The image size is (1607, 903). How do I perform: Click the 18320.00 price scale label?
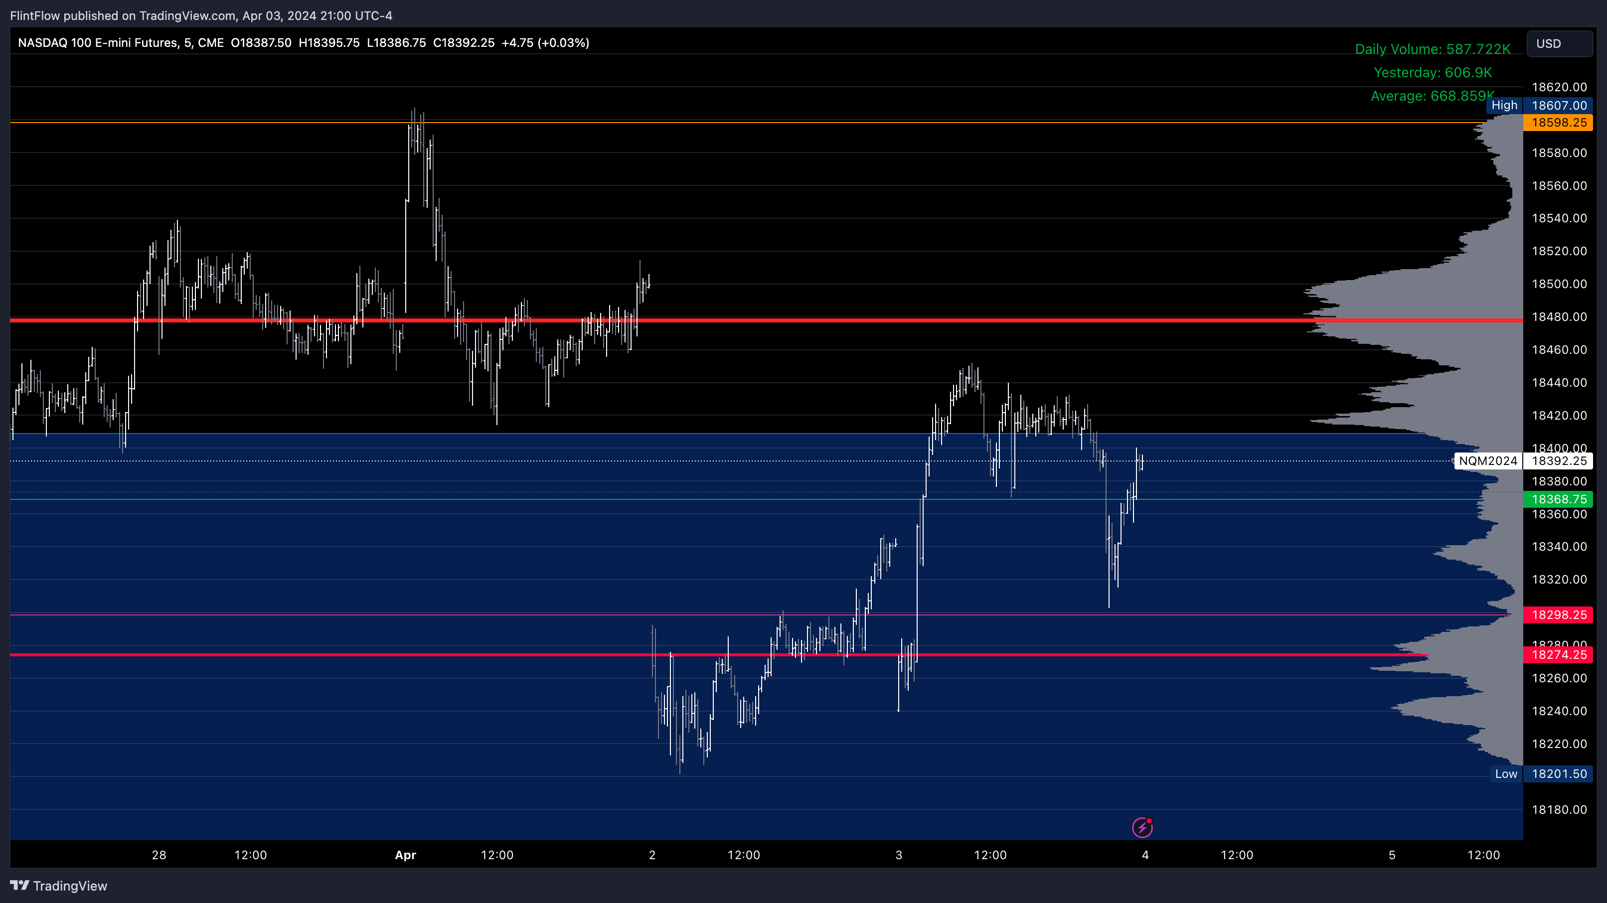point(1559,580)
